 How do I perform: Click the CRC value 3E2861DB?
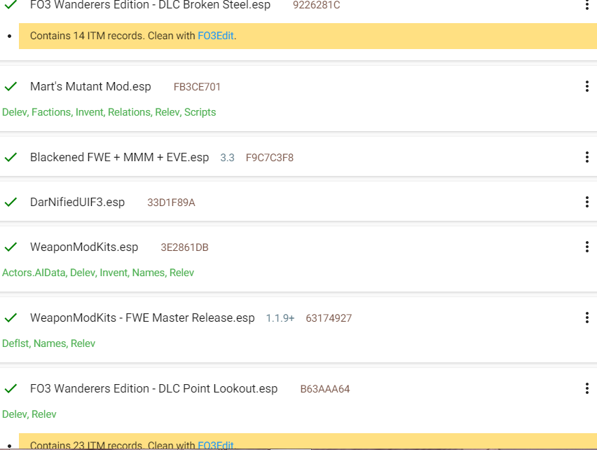[185, 247]
